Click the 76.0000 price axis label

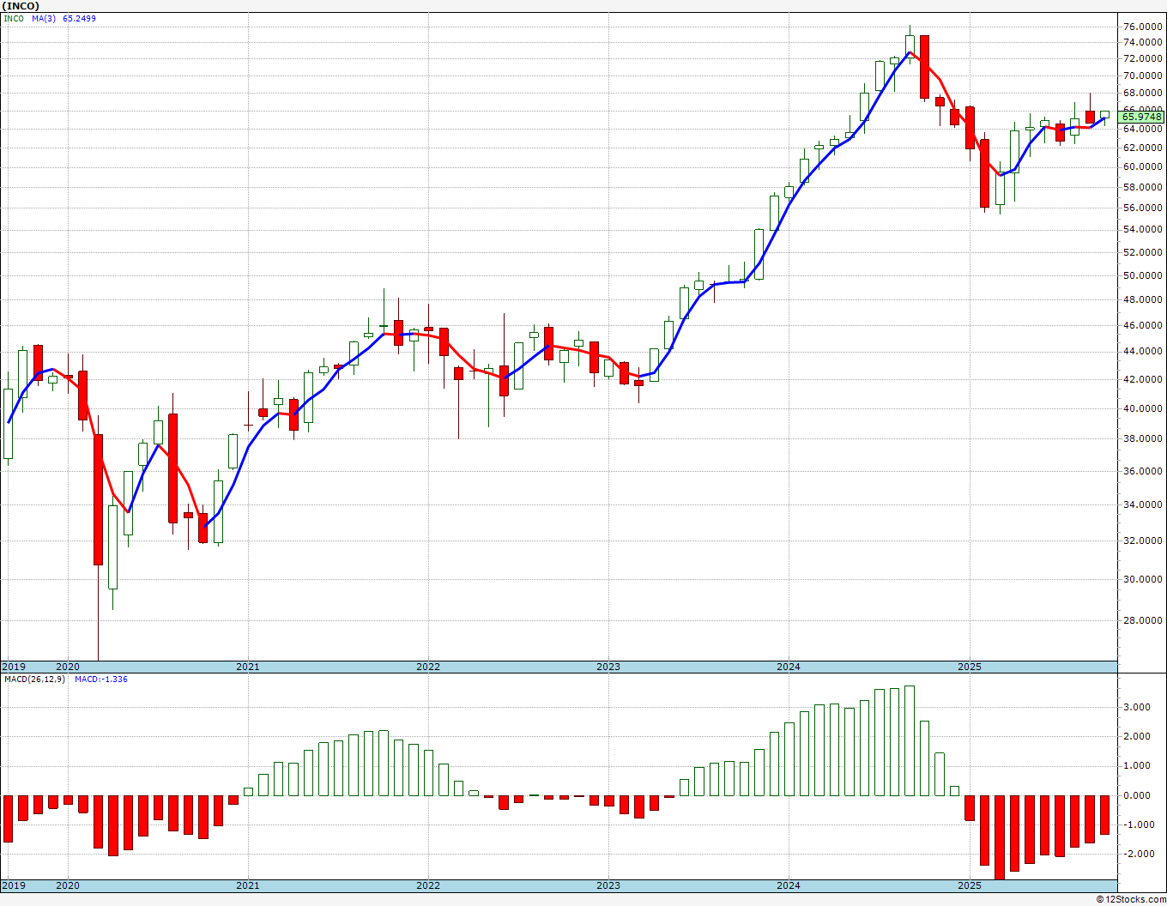coord(1143,27)
